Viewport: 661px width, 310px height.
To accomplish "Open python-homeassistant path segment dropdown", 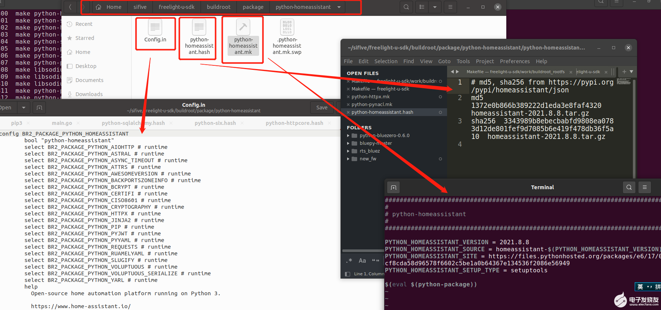I will 339,7.
